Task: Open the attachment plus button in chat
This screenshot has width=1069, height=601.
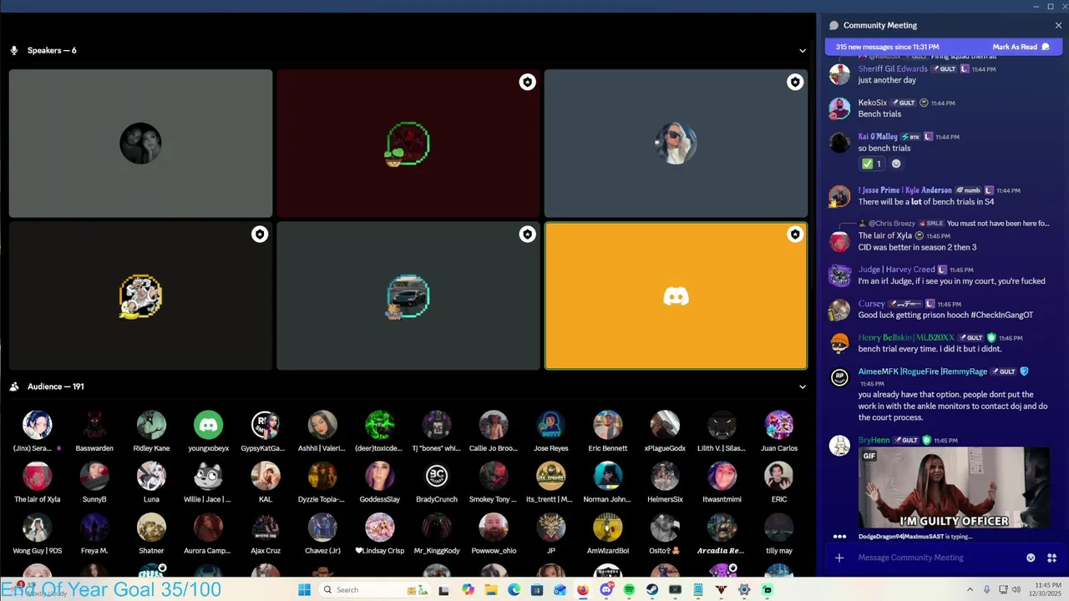Action: pos(839,558)
